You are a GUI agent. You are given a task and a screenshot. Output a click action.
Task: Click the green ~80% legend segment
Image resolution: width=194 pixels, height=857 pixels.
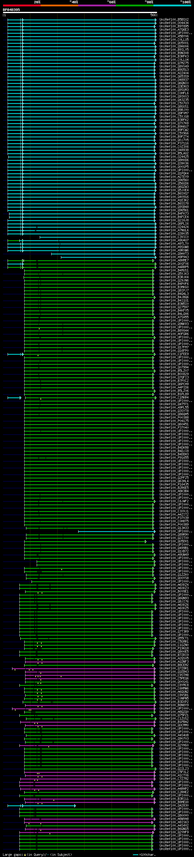[134, 5]
